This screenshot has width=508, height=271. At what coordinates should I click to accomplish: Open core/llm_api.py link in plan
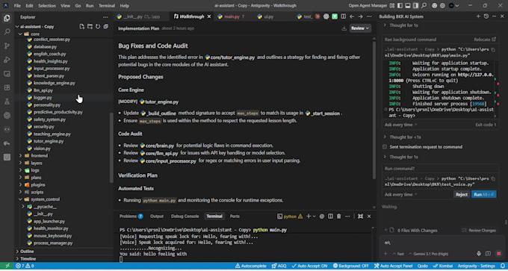click(x=158, y=153)
